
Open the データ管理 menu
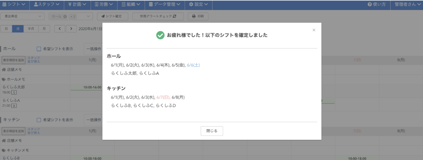point(164,5)
